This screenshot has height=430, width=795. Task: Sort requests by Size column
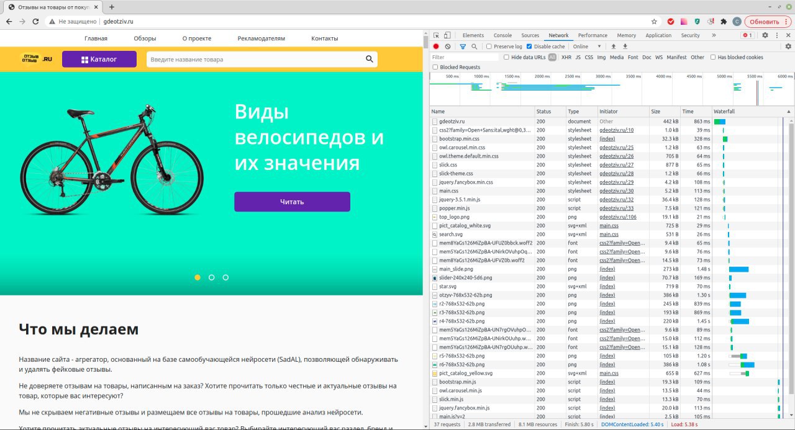pyautogui.click(x=665, y=111)
